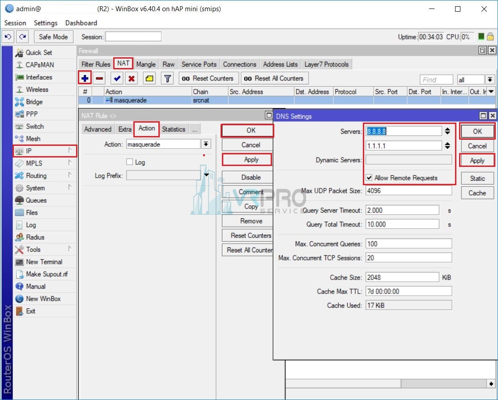Screen dimensions: 498x400
Task: Open Advanced tab in NAT Rule
Action: pyautogui.click(x=98, y=129)
